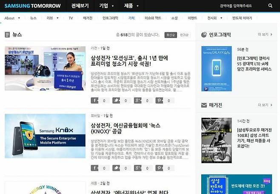Image resolution: width=280 pixels, height=194 pixels.
Task: Open the 리뷰 dropdown in the sub-navigation
Action: [x=52, y=18]
